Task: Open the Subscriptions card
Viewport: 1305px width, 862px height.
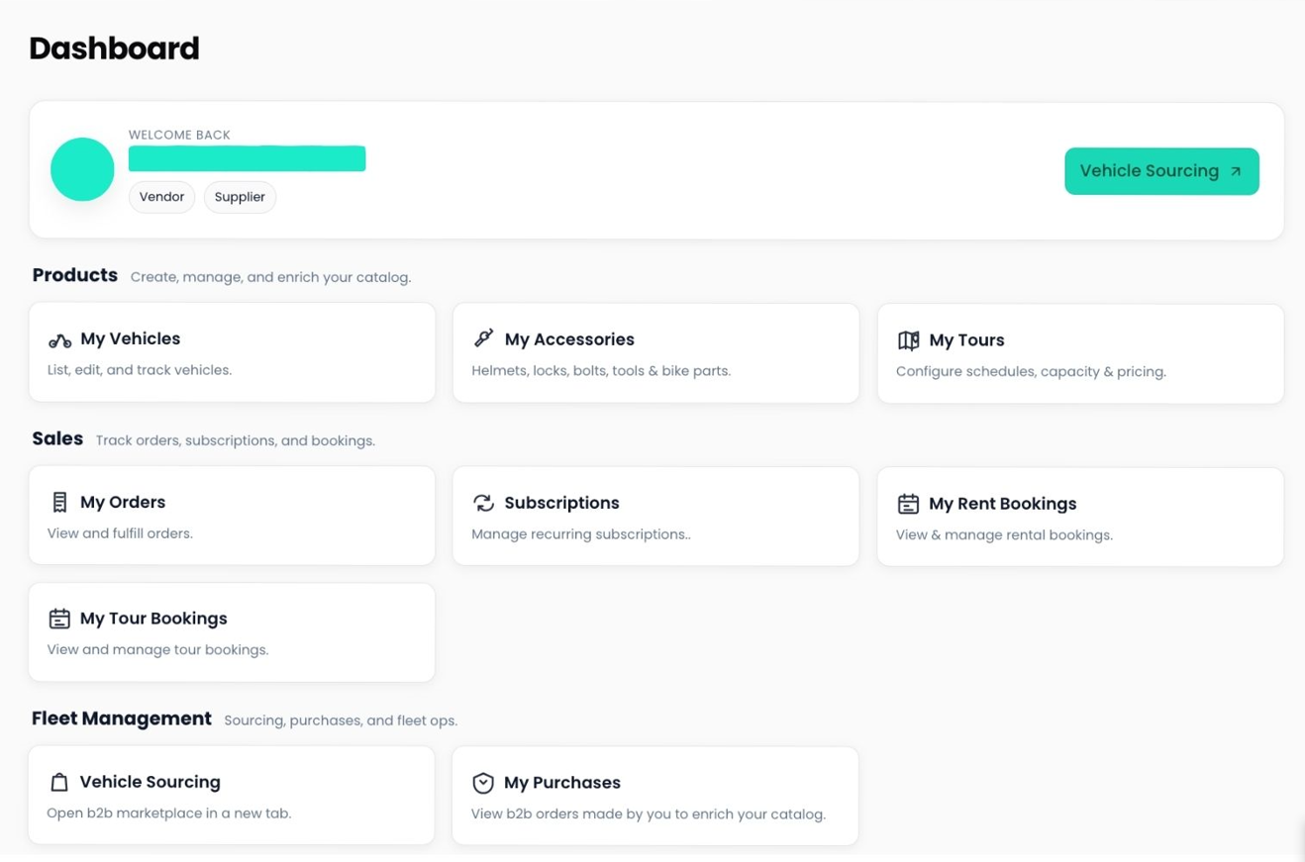Action: (654, 515)
